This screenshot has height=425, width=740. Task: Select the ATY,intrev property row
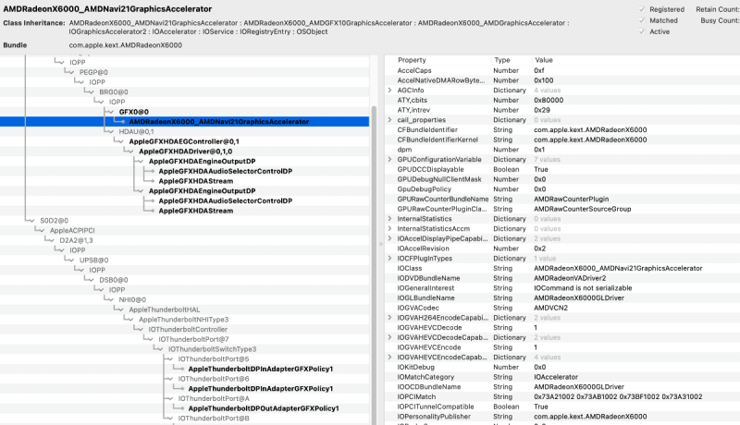point(562,110)
